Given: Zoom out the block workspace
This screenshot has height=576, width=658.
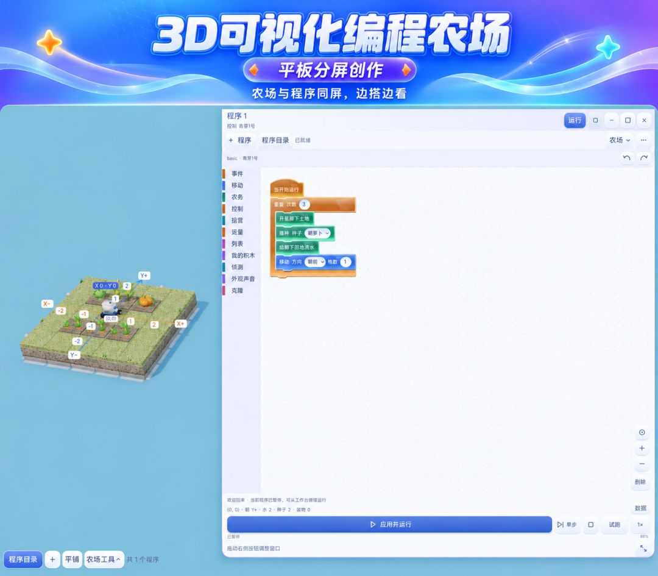Looking at the screenshot, I should click(642, 464).
